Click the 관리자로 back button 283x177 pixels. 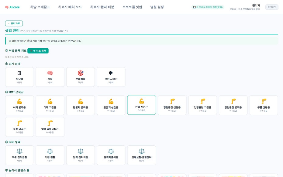click(14, 23)
